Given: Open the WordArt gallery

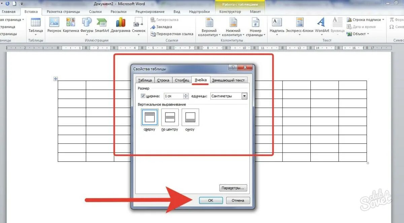Looking at the screenshot, I should click(x=322, y=27).
